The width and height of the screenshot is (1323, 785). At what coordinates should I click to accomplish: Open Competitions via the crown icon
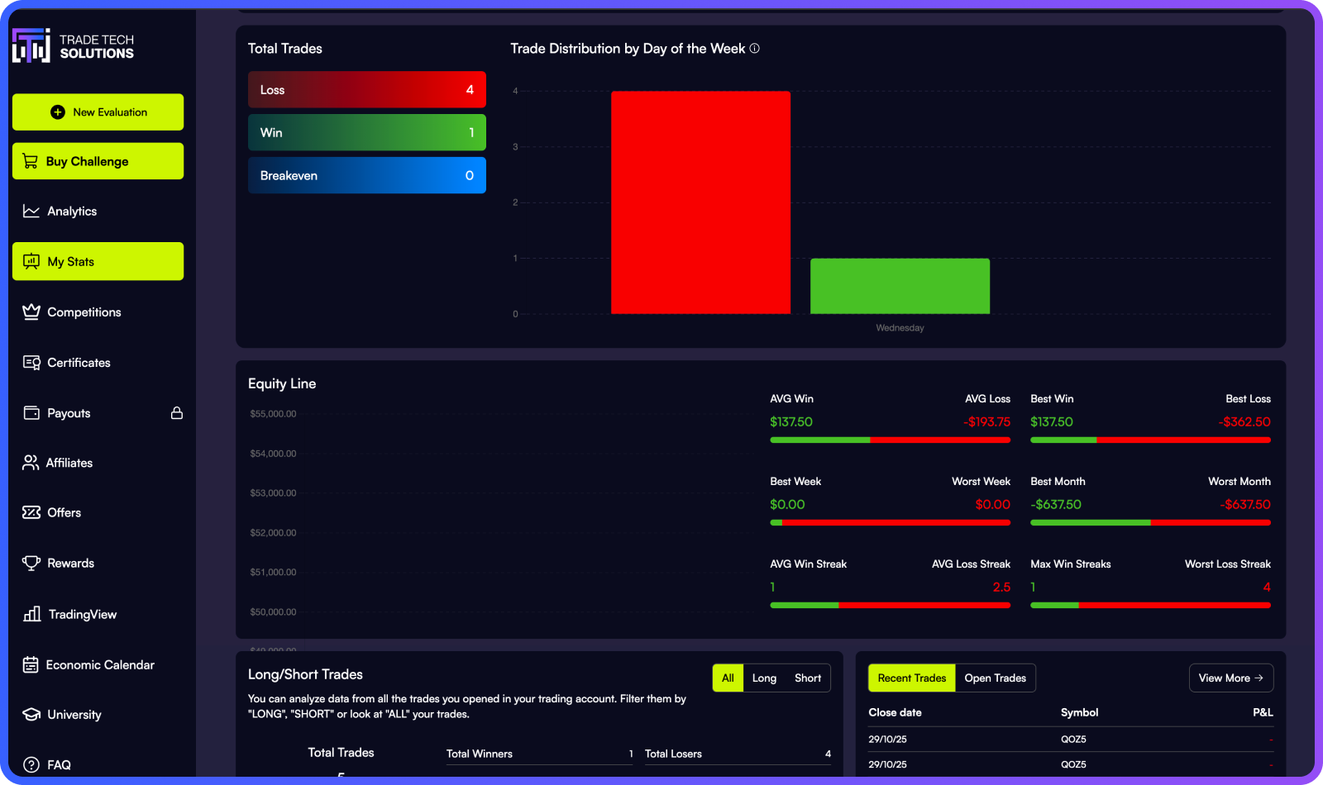[x=31, y=312]
